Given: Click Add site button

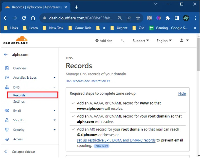Looking at the screenshot, I should coord(104,41).
